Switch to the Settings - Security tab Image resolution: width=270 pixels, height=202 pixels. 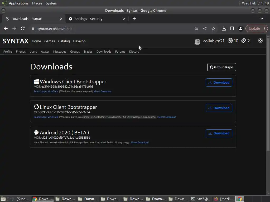97,19
